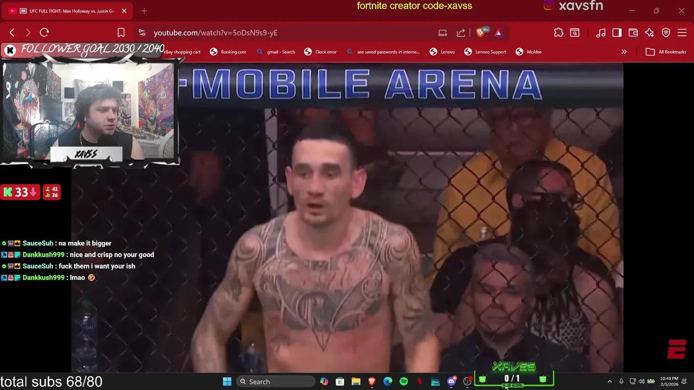Open Netflix from the taskbar

[x=420, y=382]
